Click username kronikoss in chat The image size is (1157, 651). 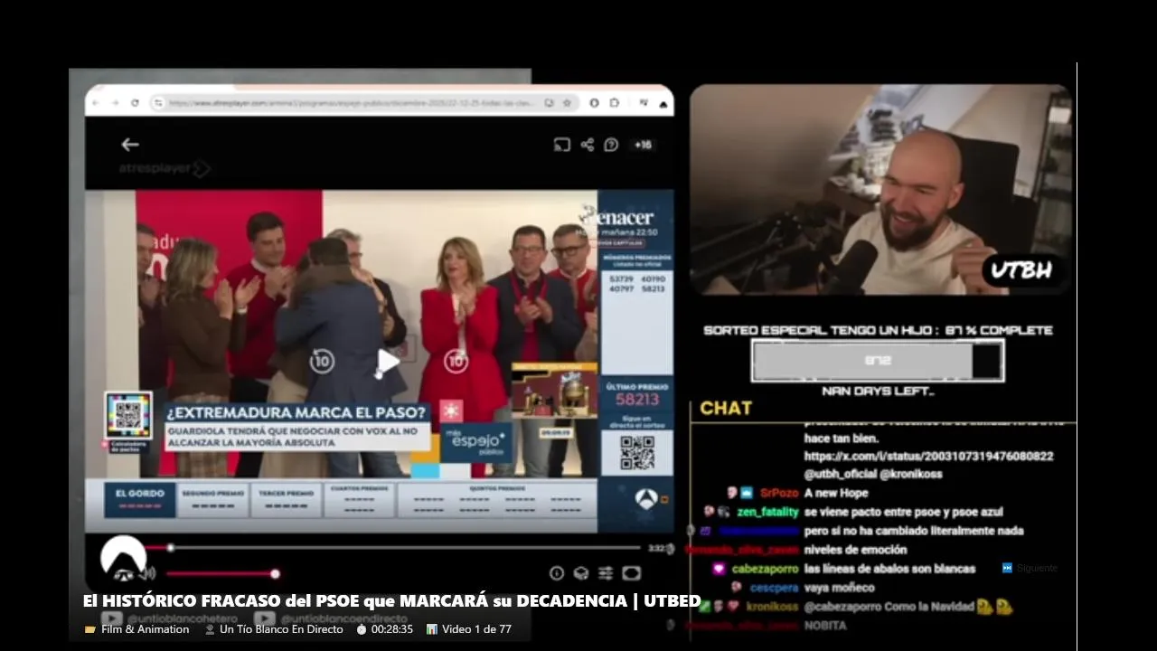point(771,607)
